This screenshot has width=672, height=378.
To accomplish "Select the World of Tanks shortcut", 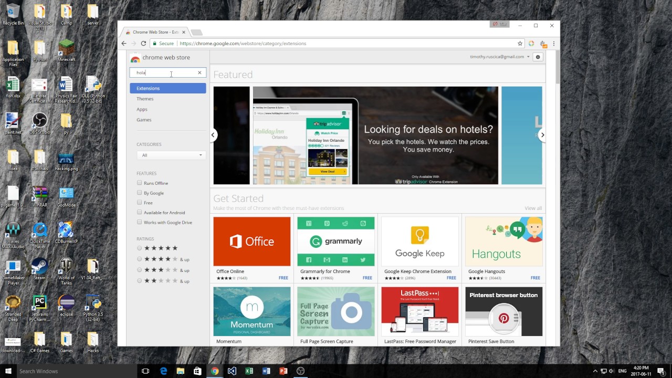I will click(66, 272).
